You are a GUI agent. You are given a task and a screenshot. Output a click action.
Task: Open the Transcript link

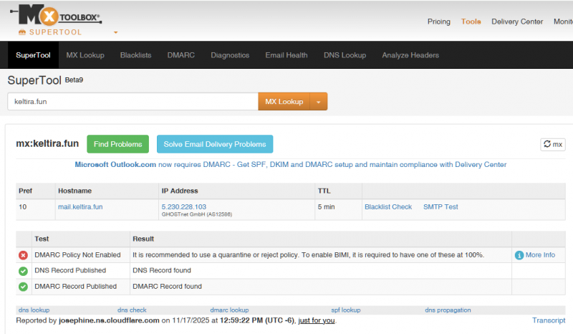[x=549, y=320]
